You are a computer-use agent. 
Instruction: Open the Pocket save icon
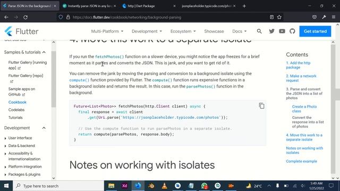pos(314,17)
